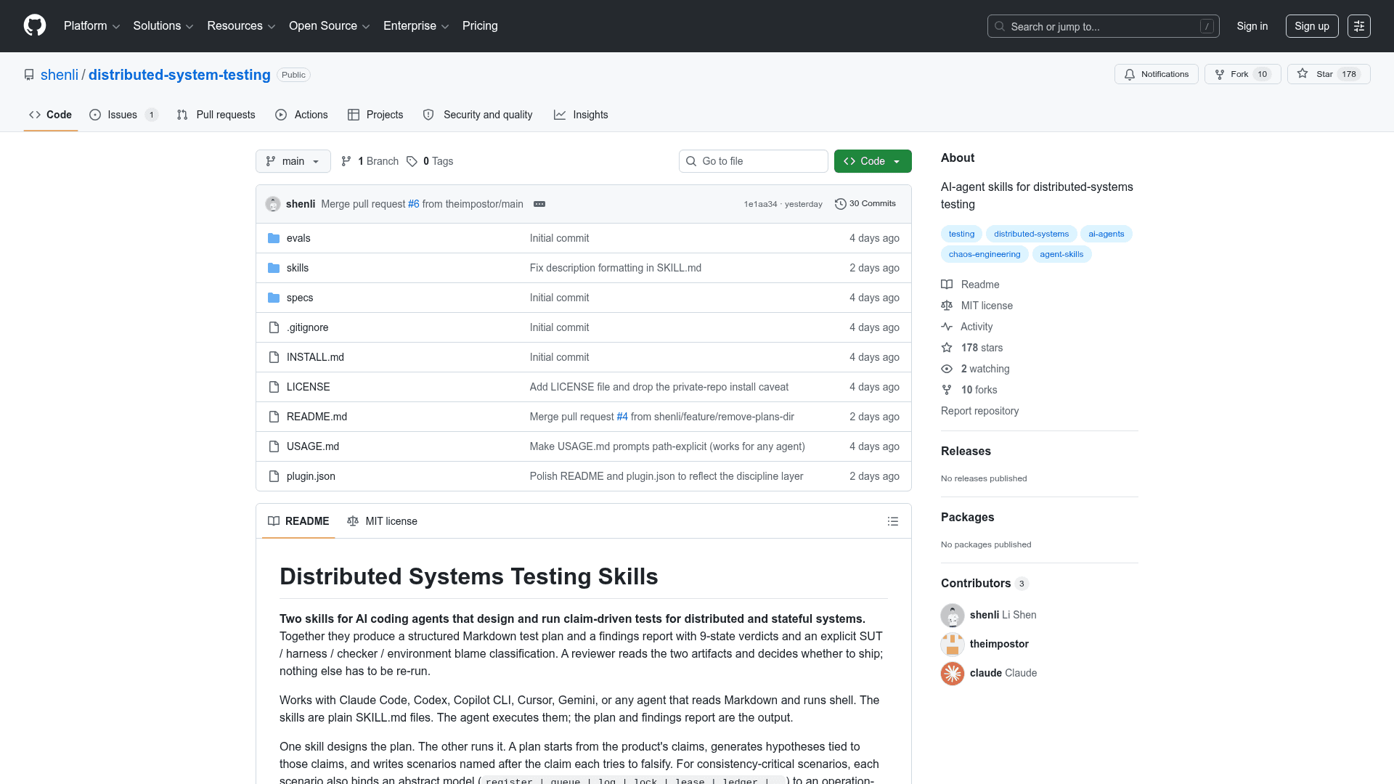The width and height of the screenshot is (1394, 784).
Task: Open pull request #4 link
Action: 622,417
